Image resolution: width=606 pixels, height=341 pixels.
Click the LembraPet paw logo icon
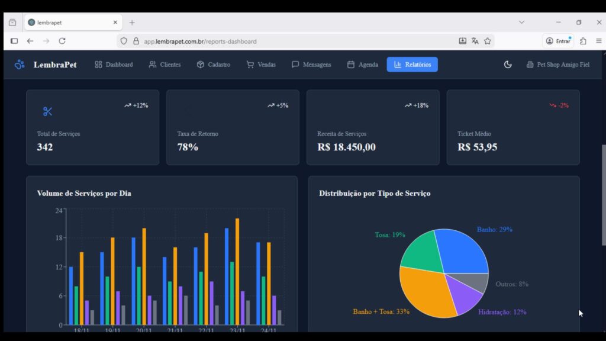20,65
